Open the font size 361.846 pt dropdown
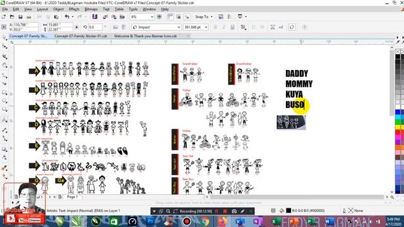The image size is (404, 227). coord(206,27)
